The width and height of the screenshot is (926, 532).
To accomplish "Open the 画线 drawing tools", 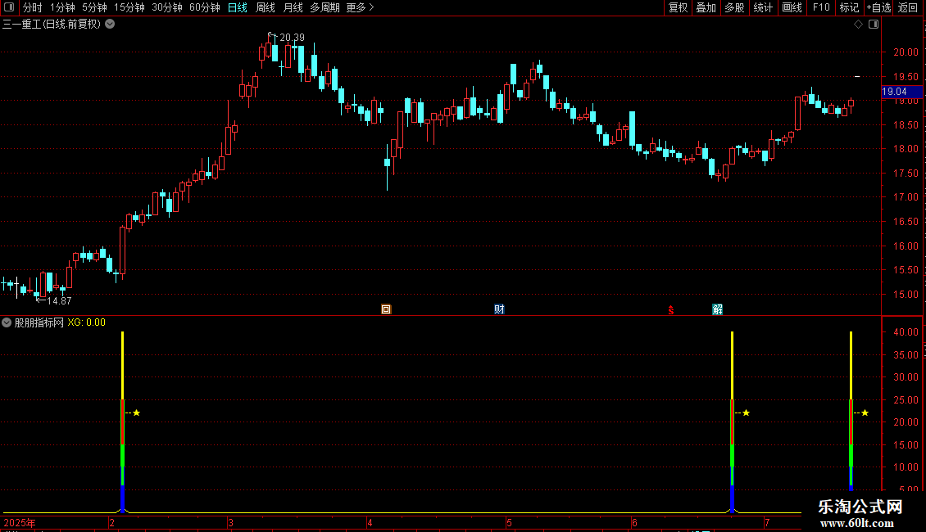I will (792, 7).
